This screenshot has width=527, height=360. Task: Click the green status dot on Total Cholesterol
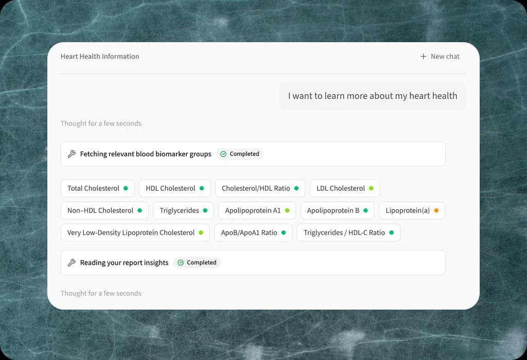coord(126,188)
